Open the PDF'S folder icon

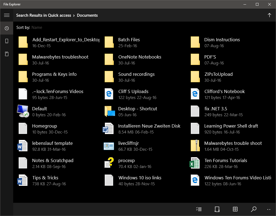pos(195,60)
